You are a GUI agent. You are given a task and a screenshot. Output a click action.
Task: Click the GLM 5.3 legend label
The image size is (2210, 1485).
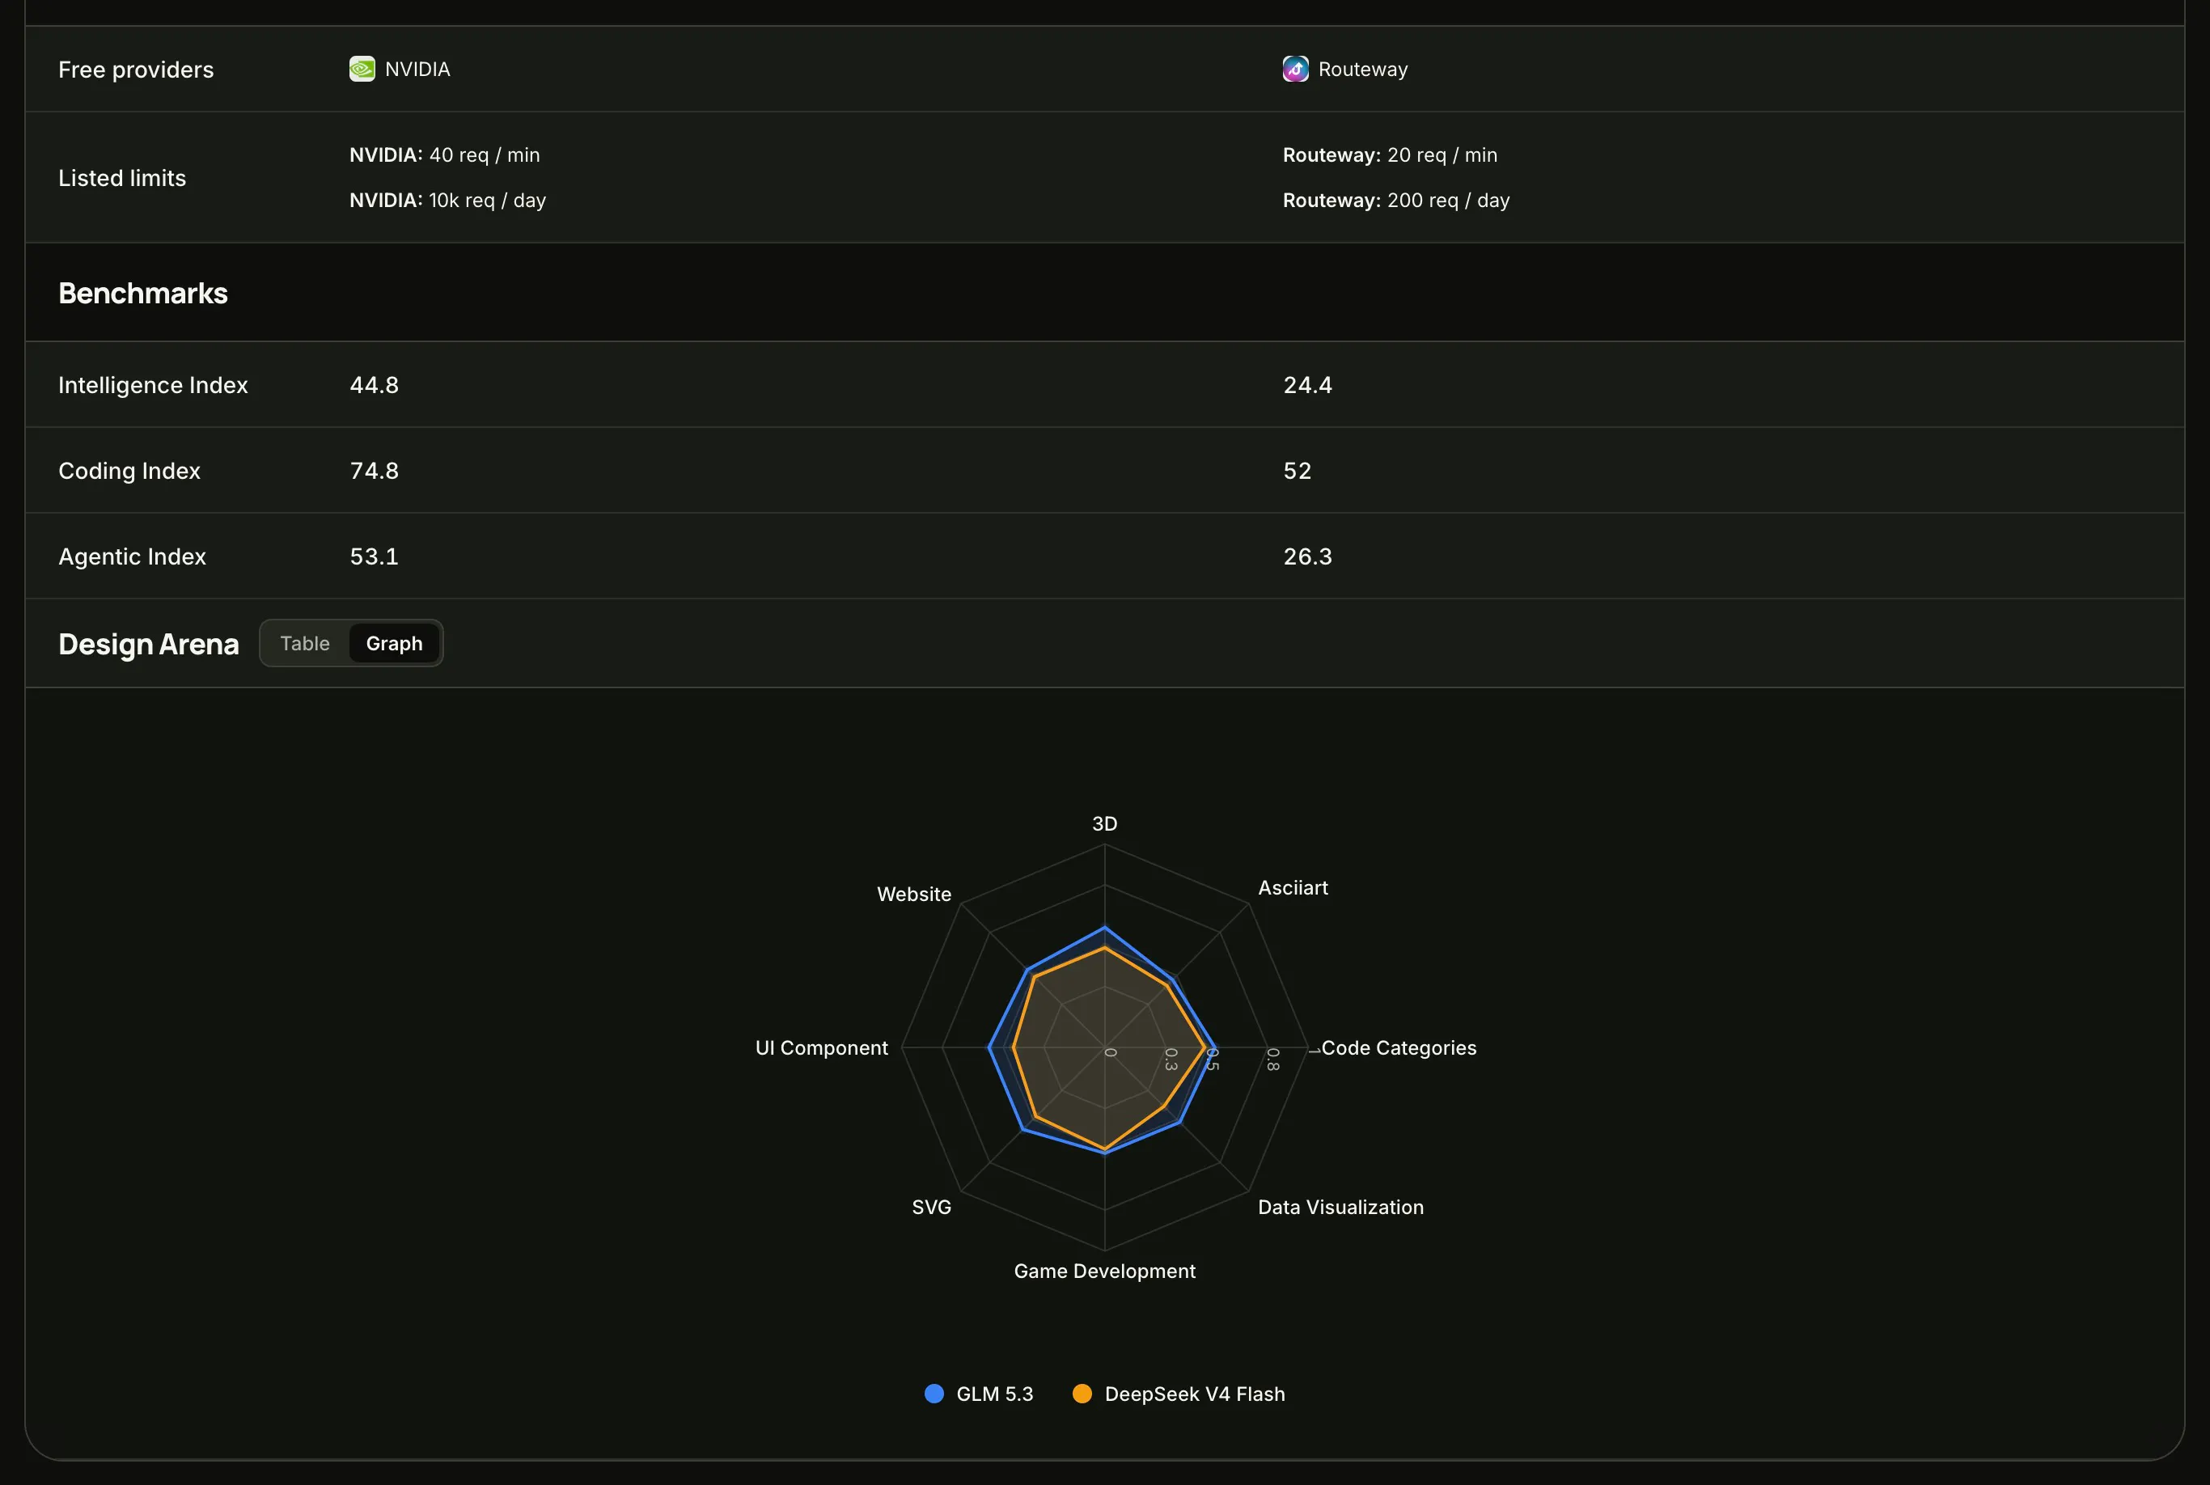(995, 1394)
